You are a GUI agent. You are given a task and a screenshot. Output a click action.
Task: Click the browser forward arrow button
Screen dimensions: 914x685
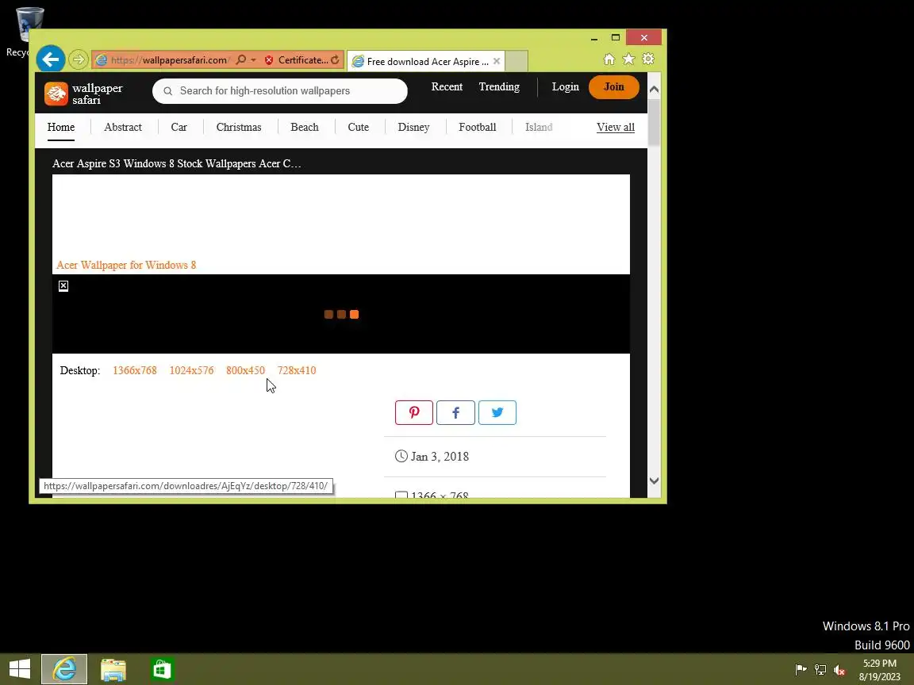pyautogui.click(x=78, y=59)
